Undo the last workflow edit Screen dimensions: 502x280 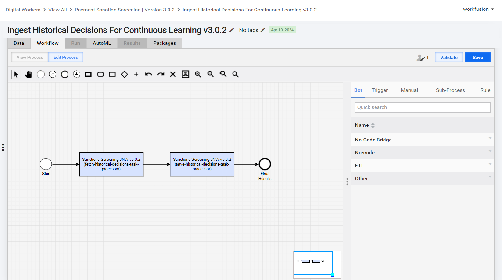point(148,74)
